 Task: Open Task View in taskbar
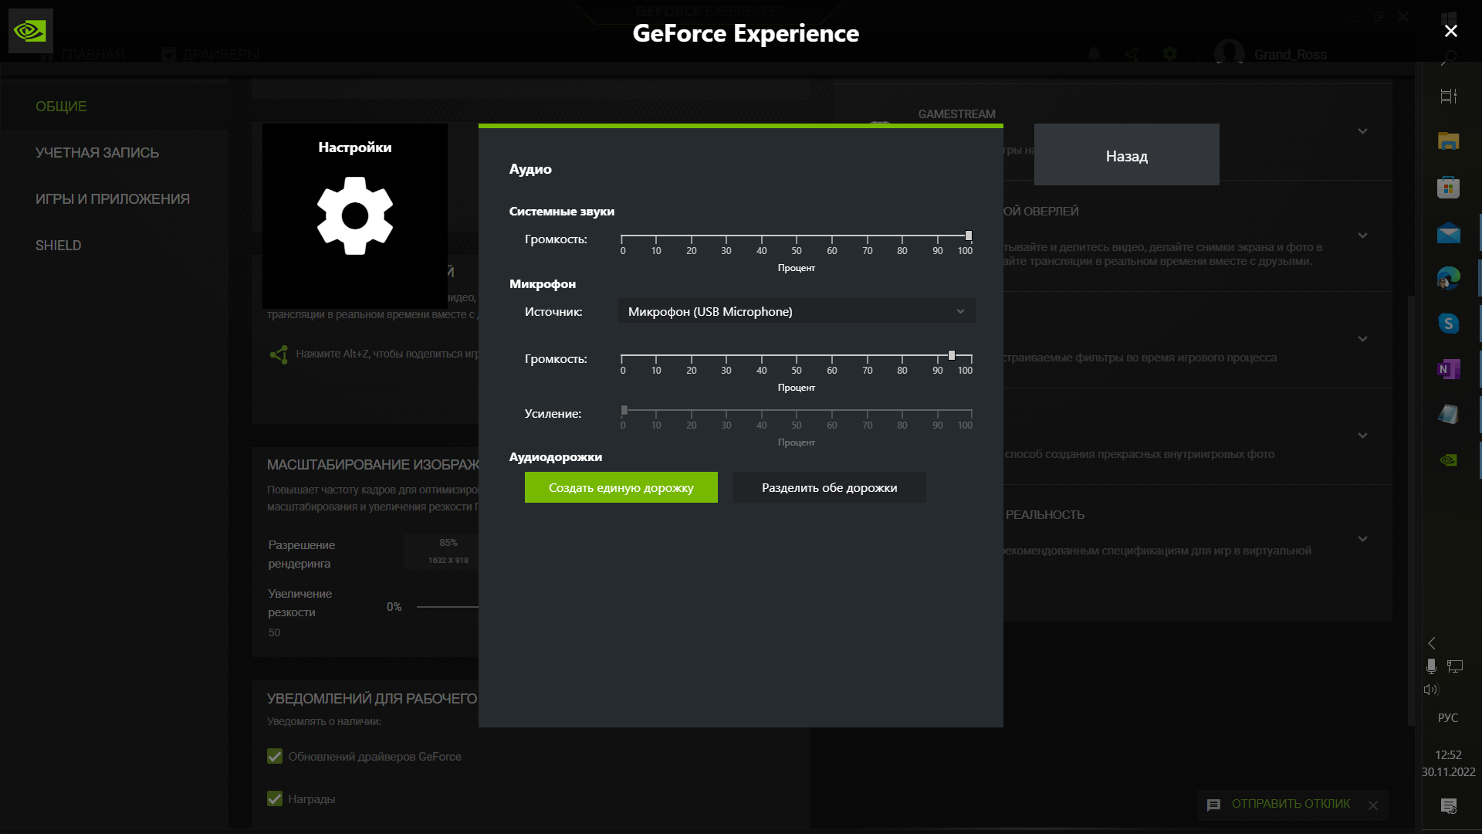click(x=1449, y=96)
